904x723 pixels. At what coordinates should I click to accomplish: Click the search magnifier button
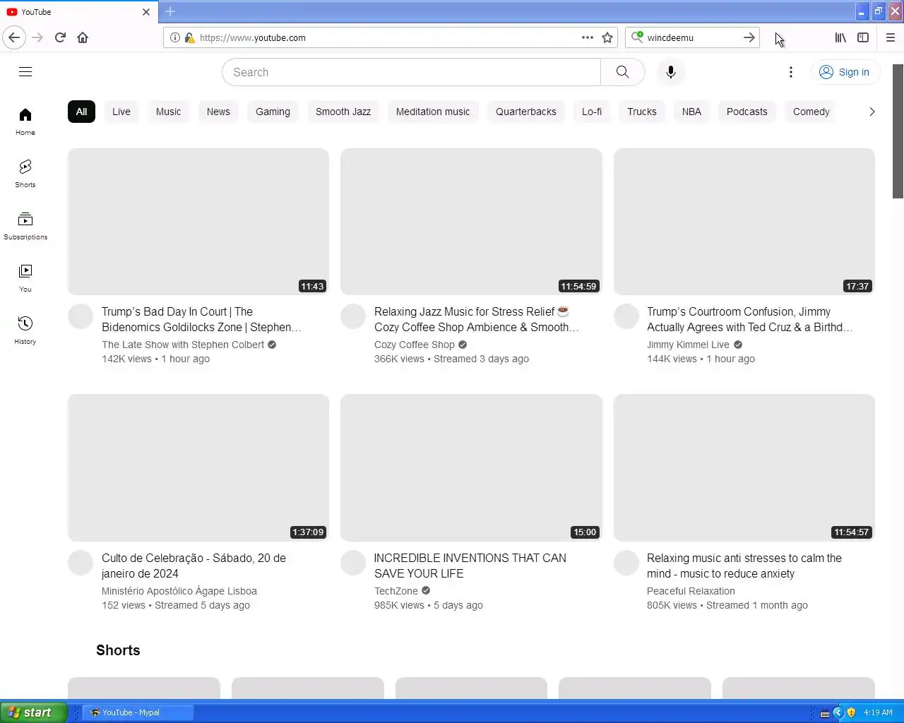click(622, 72)
